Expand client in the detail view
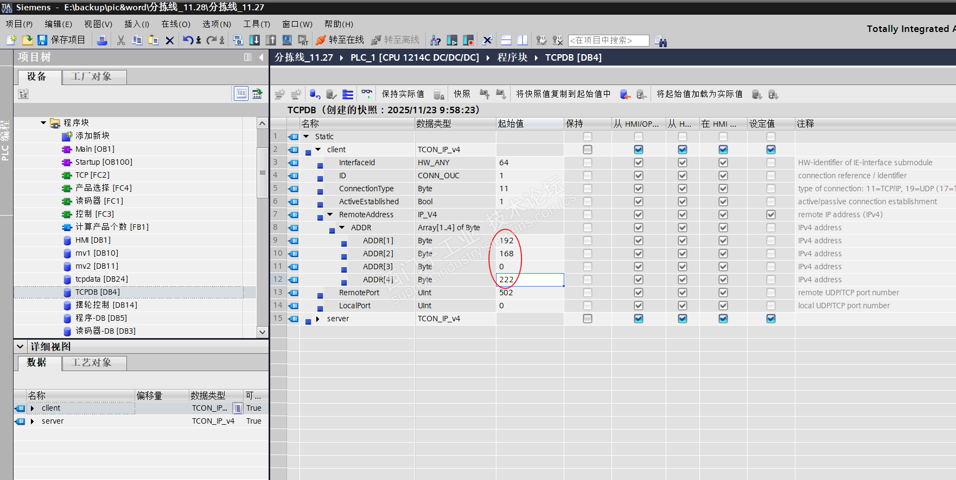 (33, 408)
